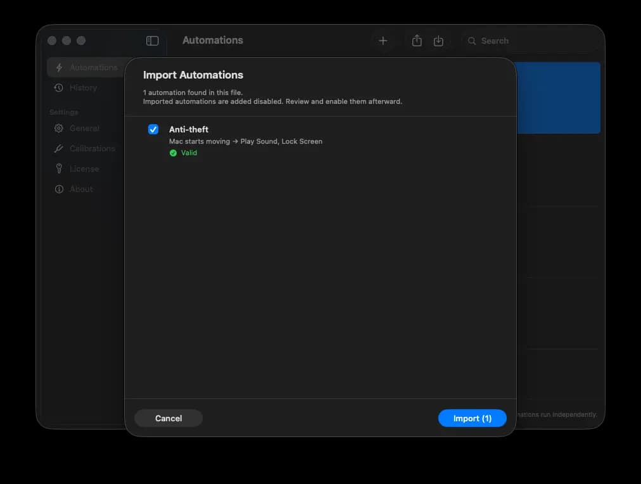Click the lightning bolt Automations icon
641x484 pixels.
point(59,67)
